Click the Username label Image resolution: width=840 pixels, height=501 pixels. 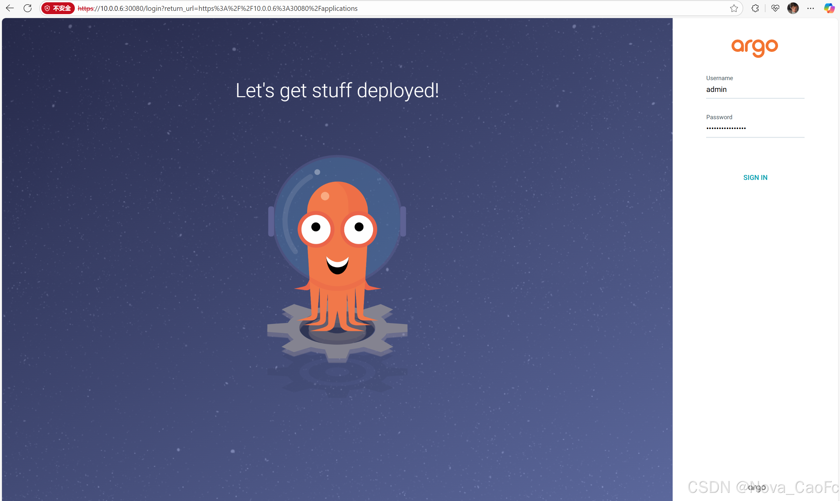719,78
